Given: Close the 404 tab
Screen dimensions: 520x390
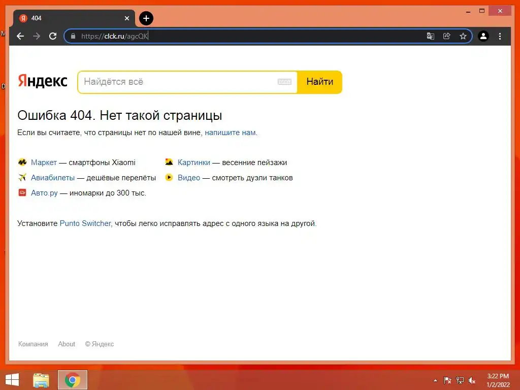Looking at the screenshot, I should 126,18.
